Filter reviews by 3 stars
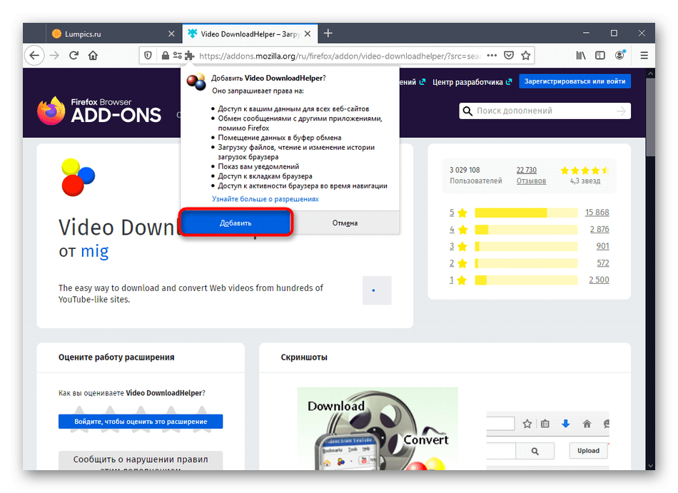Viewport: 678px width, 493px height. [x=458, y=246]
